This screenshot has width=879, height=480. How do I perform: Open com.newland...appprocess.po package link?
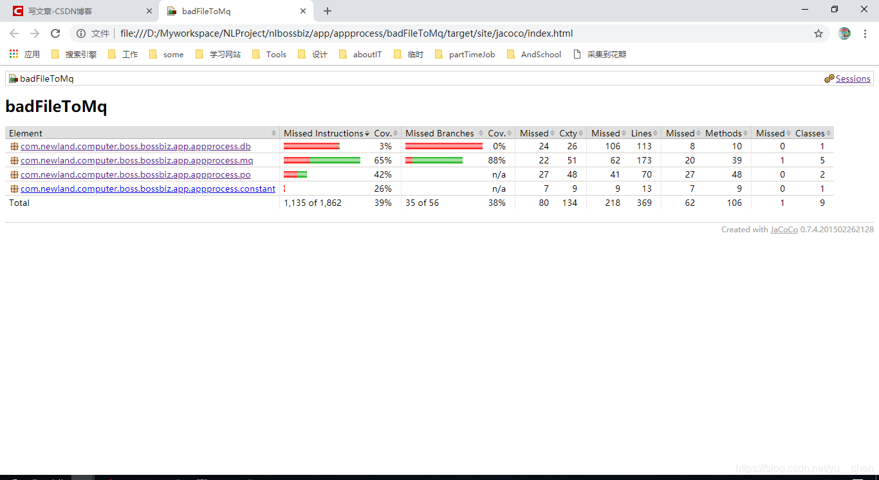coord(135,175)
